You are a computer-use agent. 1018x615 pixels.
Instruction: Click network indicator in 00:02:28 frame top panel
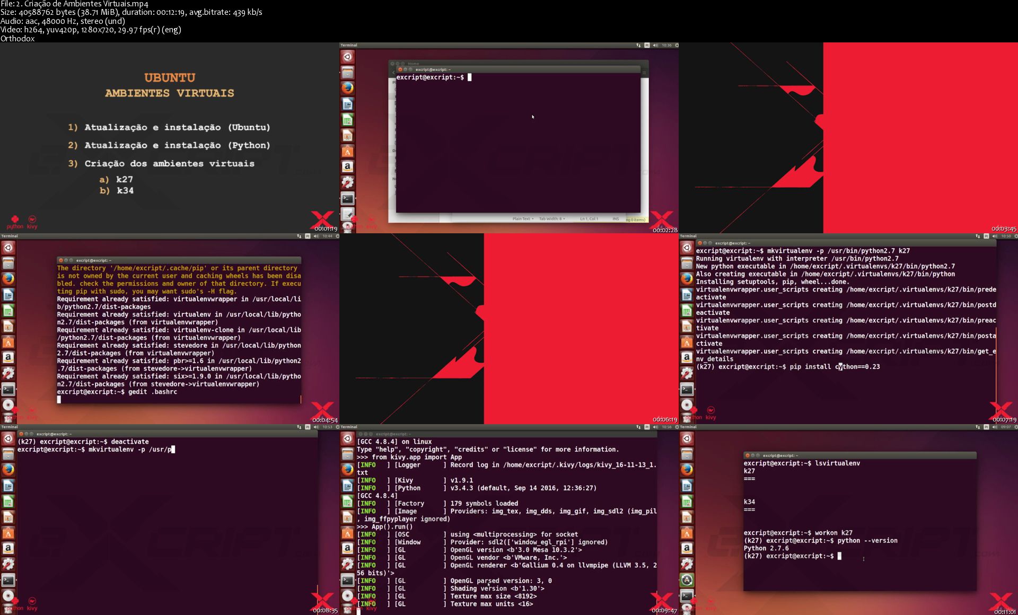(638, 45)
